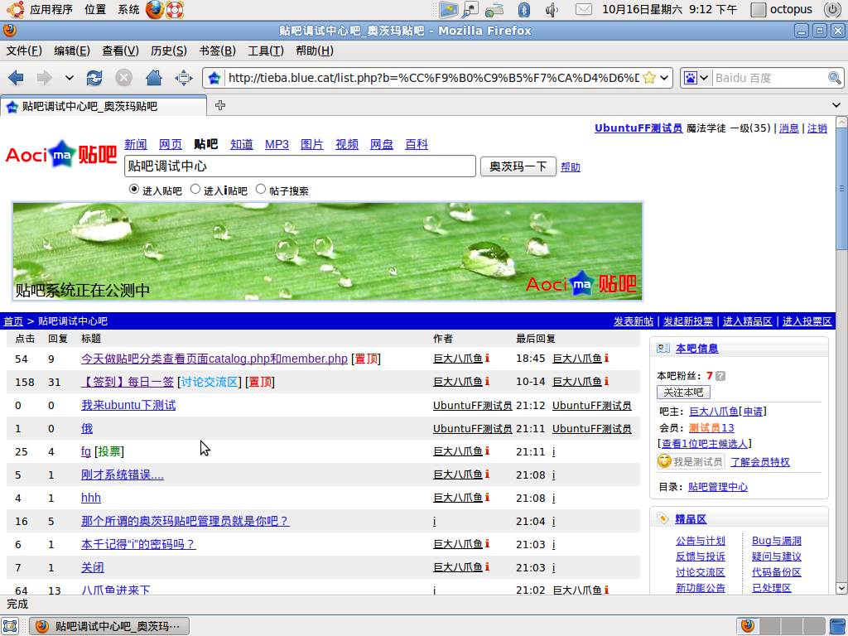Select the 进入贴吧 radio button

click(134, 190)
